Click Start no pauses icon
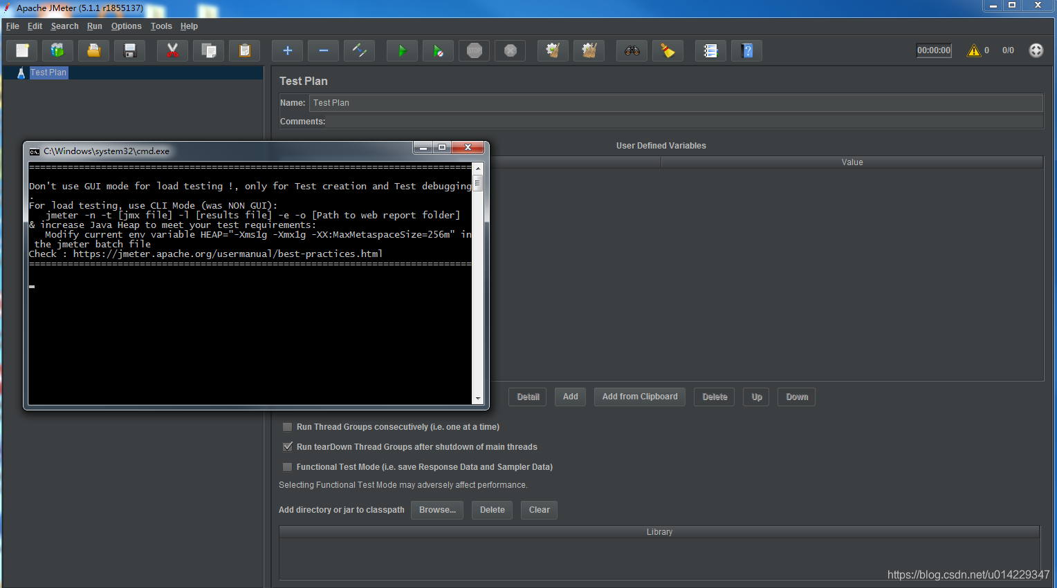 click(439, 50)
